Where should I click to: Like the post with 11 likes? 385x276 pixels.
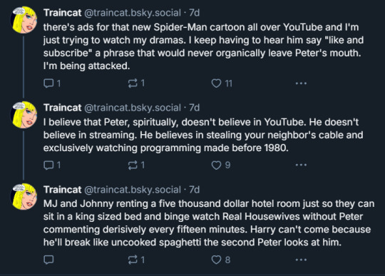[222, 83]
